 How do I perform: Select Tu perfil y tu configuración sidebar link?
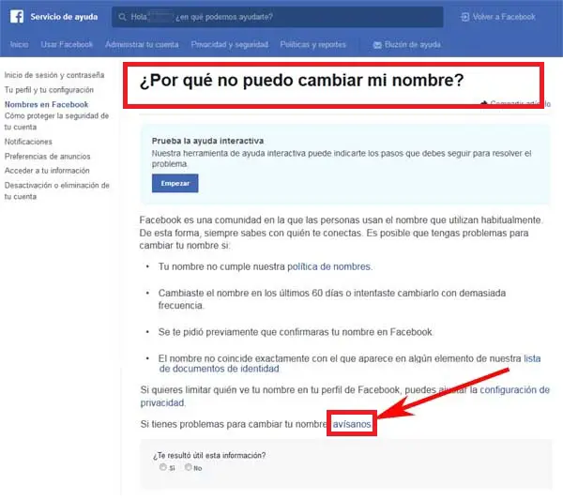tap(49, 90)
